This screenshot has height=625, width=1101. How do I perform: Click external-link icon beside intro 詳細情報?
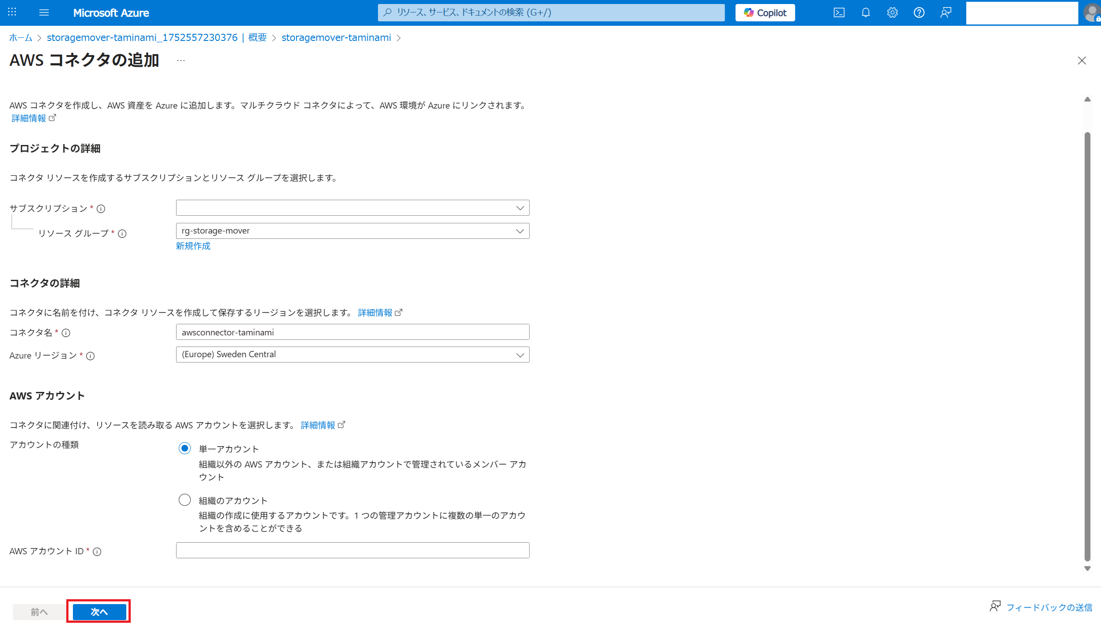[52, 118]
